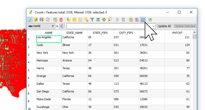The height and width of the screenshot is (110, 205).
Task: Click FIPS value 04013
Action: (x=152, y=62)
